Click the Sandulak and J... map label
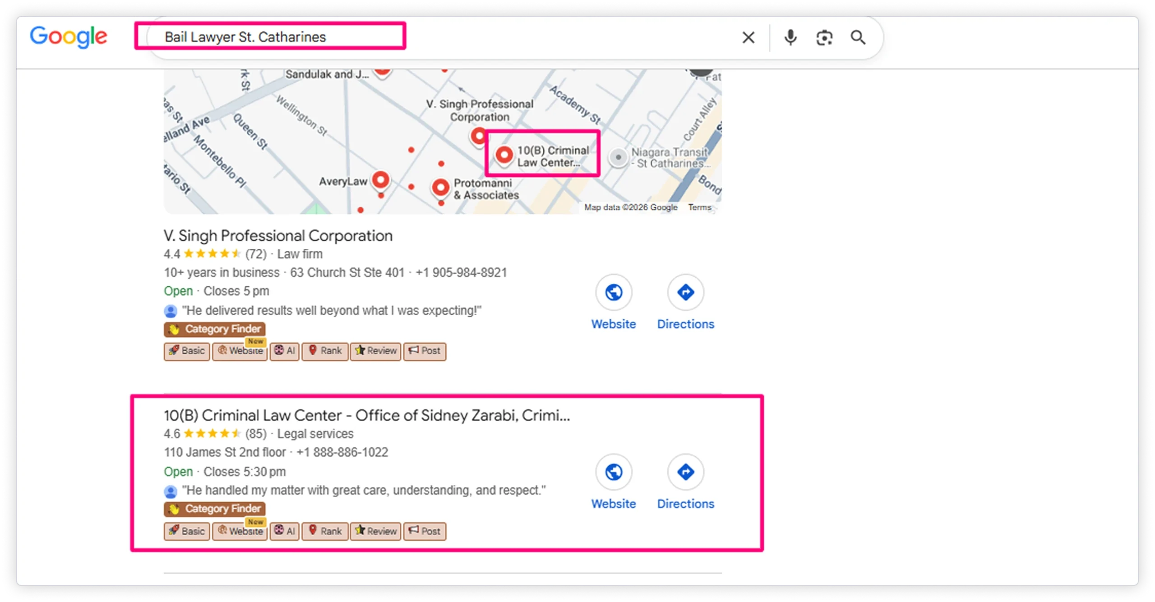 [x=327, y=74]
